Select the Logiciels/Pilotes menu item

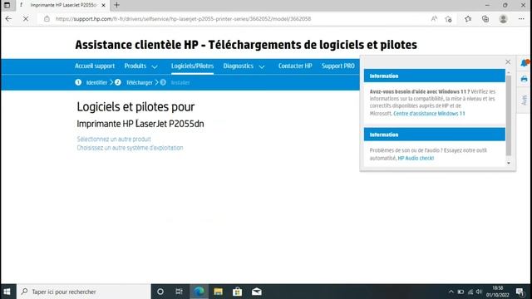tap(192, 66)
